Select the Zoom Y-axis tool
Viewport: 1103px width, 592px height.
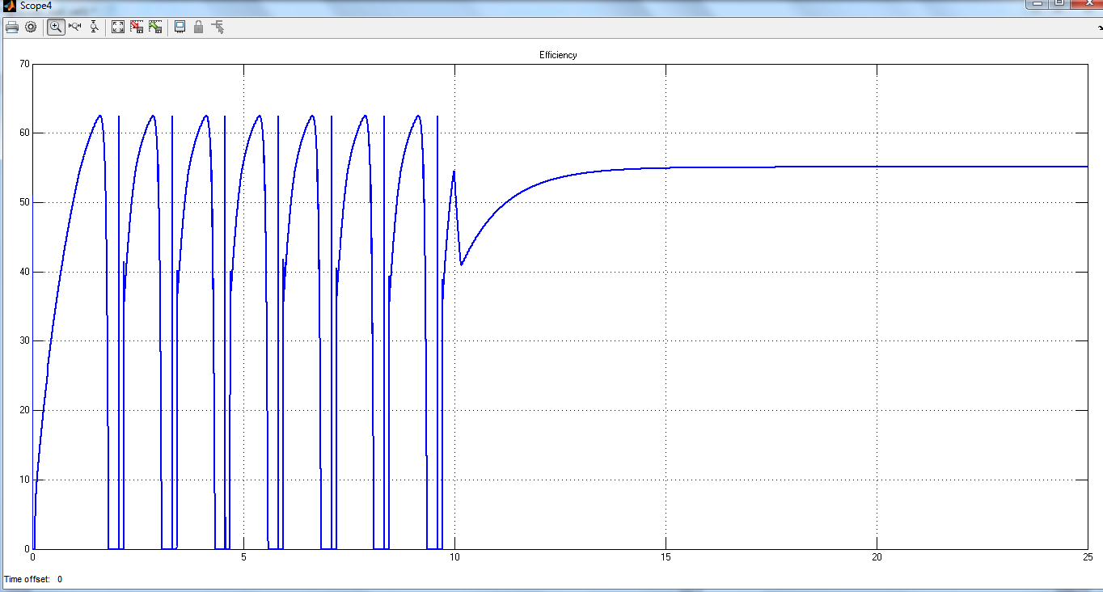95,27
